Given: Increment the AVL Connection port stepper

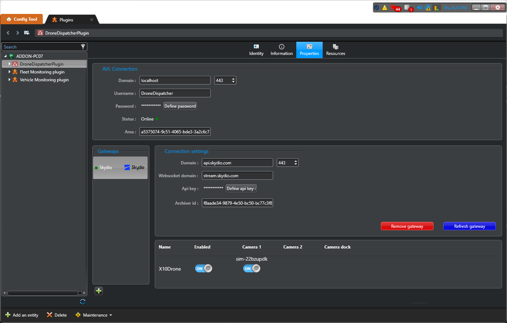Looking at the screenshot, I should coord(234,78).
